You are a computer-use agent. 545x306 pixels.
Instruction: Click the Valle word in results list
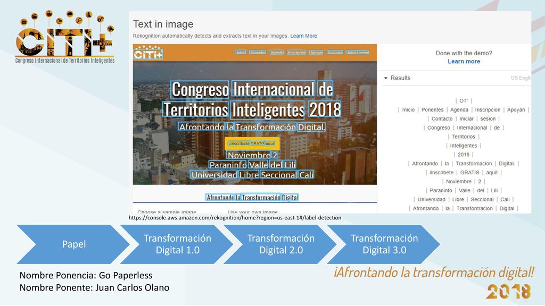pyautogui.click(x=464, y=191)
